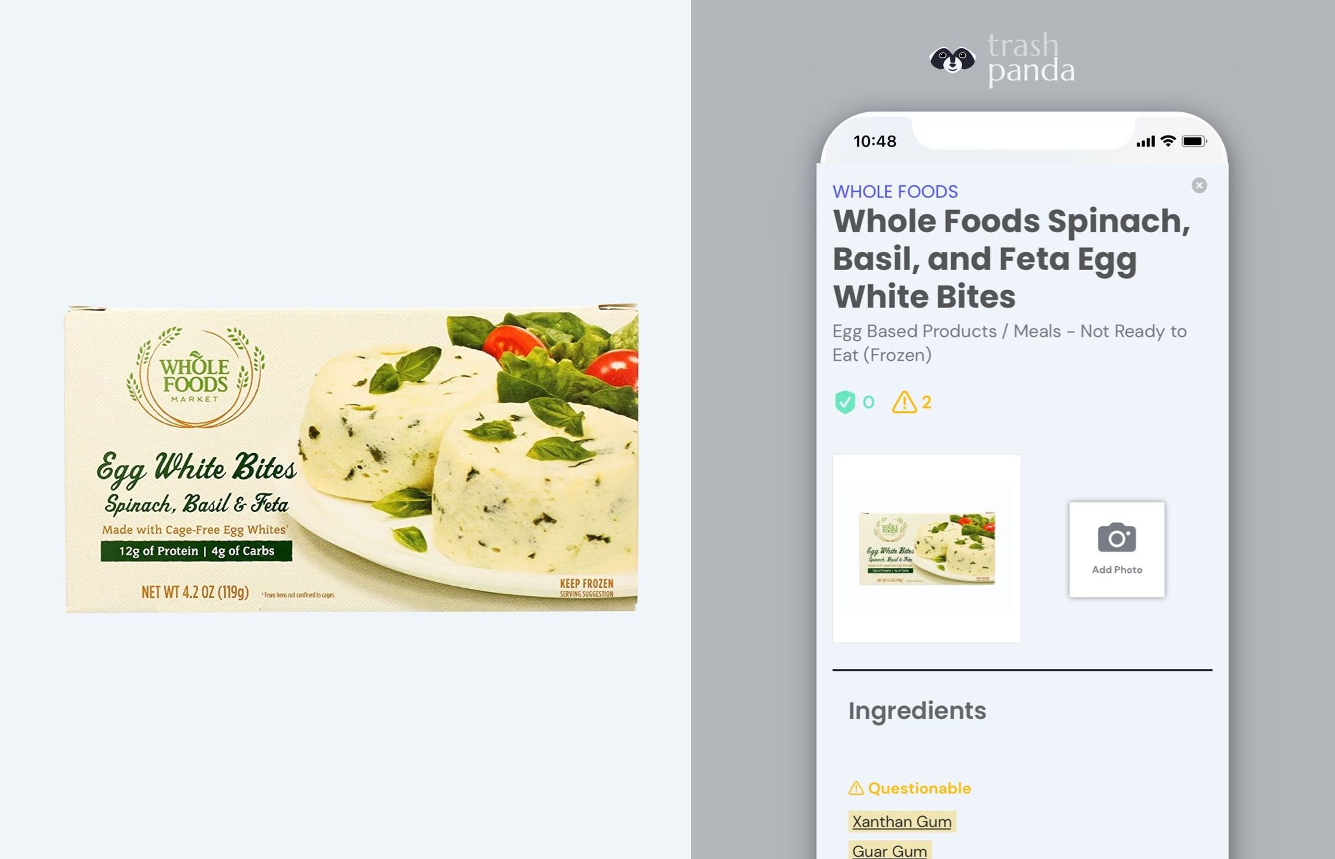Image resolution: width=1335 pixels, height=859 pixels.
Task: Click the product title text
Action: point(1012,258)
